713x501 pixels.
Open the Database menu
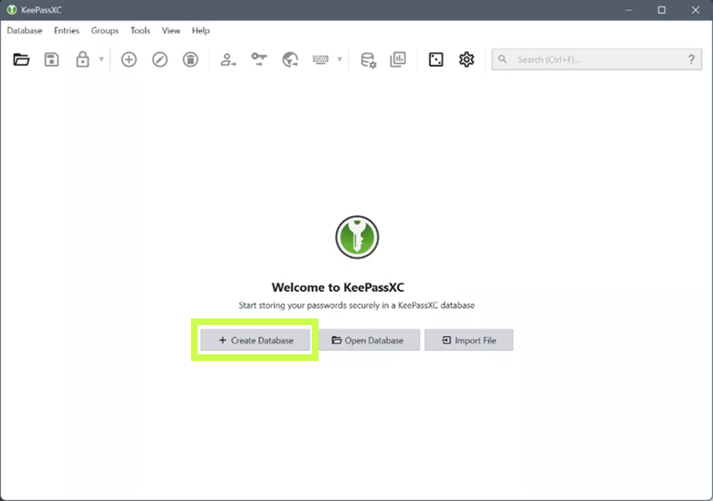click(24, 31)
